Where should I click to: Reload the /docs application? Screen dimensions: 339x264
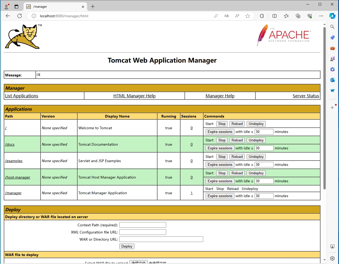pos(237,140)
